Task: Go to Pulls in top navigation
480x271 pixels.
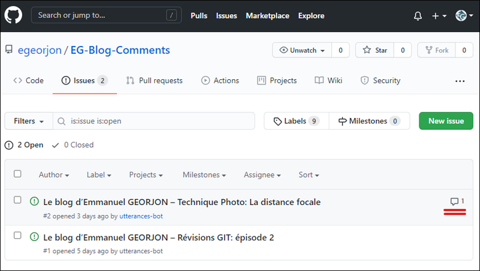Action: point(199,15)
